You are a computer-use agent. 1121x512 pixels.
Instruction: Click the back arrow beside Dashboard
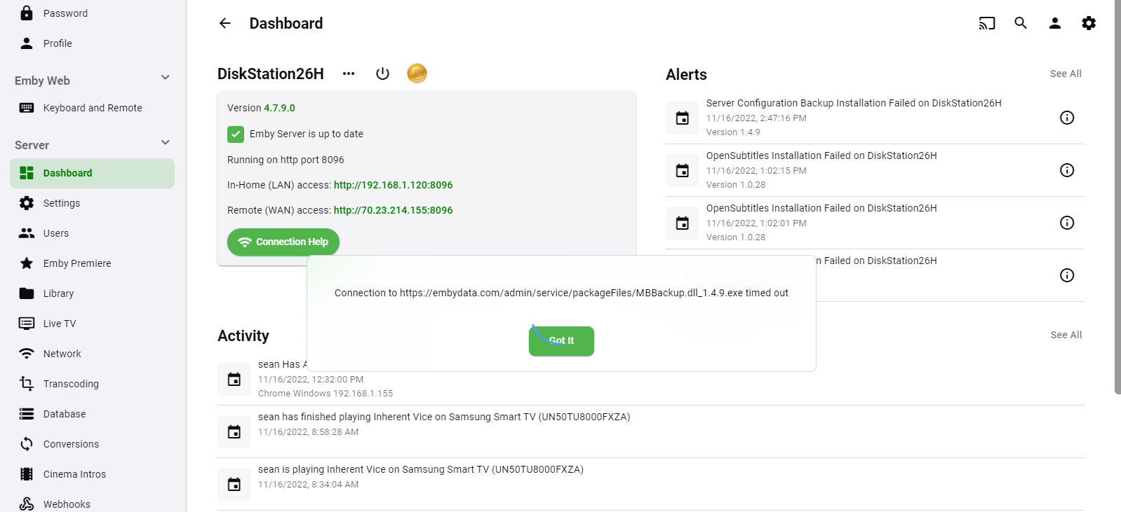[x=225, y=23]
